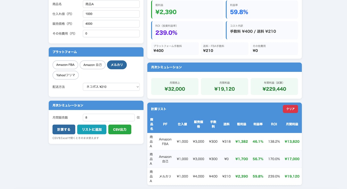Click the 利益率 column header
This screenshot has height=189, width=347.
(x=258, y=124)
